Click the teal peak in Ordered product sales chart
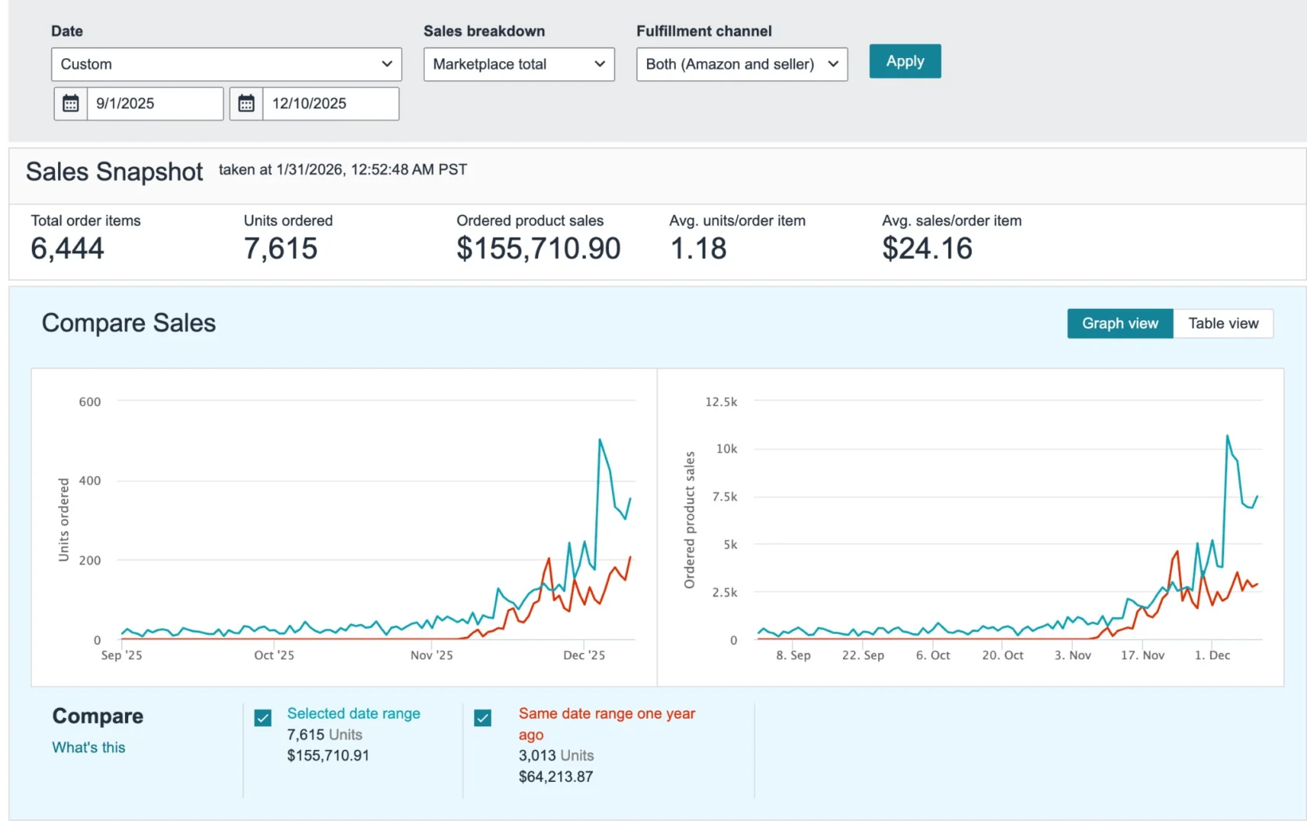The width and height of the screenshot is (1307, 824). click(x=1227, y=436)
